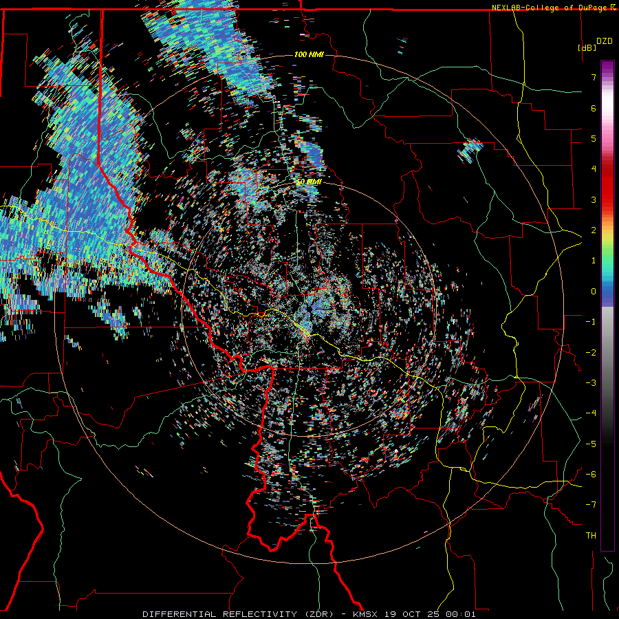The height and width of the screenshot is (619, 619).
Task: Click the legend value 3
Action: point(594,199)
